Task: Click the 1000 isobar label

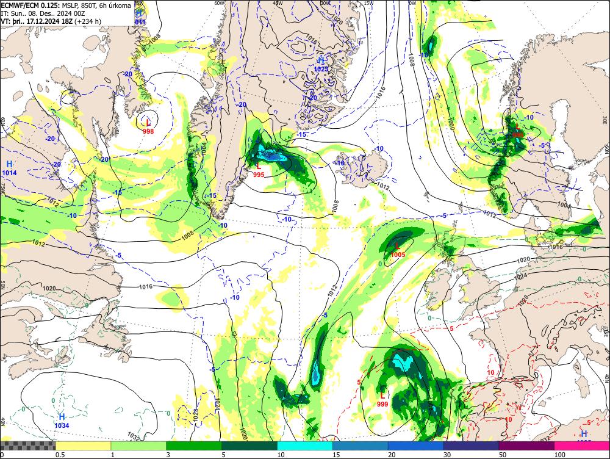Action: pyautogui.click(x=451, y=124)
